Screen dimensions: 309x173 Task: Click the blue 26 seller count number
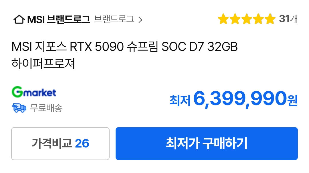pyautogui.click(x=82, y=143)
